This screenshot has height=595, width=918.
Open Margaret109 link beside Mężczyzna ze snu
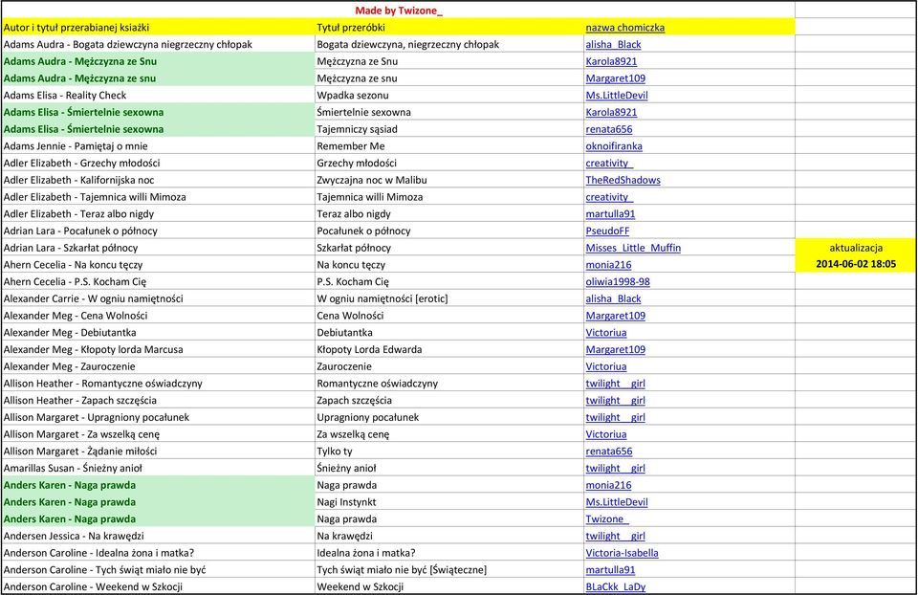tap(615, 78)
